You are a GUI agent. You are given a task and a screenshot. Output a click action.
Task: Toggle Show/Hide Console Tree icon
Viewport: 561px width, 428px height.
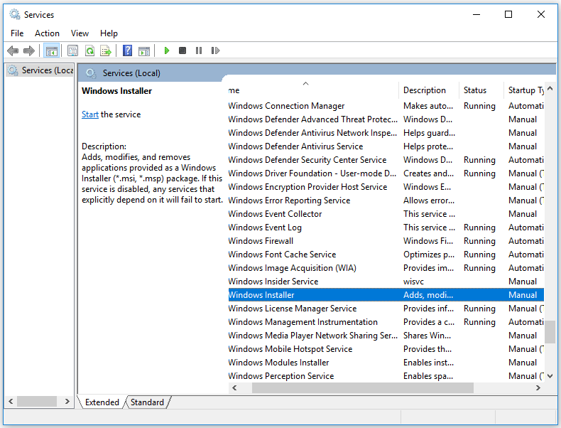click(x=51, y=51)
